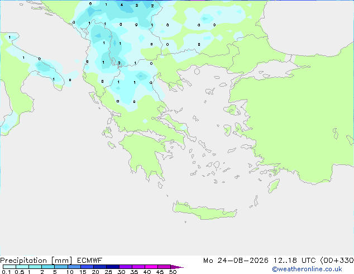Click the "(00+330" forecast offset text
354x274 pixels.
pyautogui.click(x=337, y=261)
